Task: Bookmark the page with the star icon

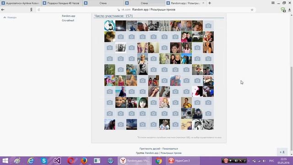Action: [x=252, y=10]
